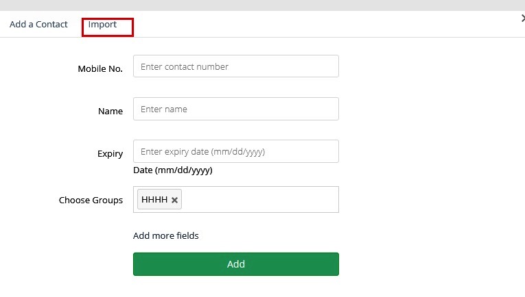Click empty tab bar area right of Import

[309, 25]
